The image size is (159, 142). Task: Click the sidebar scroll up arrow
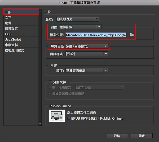40,11
